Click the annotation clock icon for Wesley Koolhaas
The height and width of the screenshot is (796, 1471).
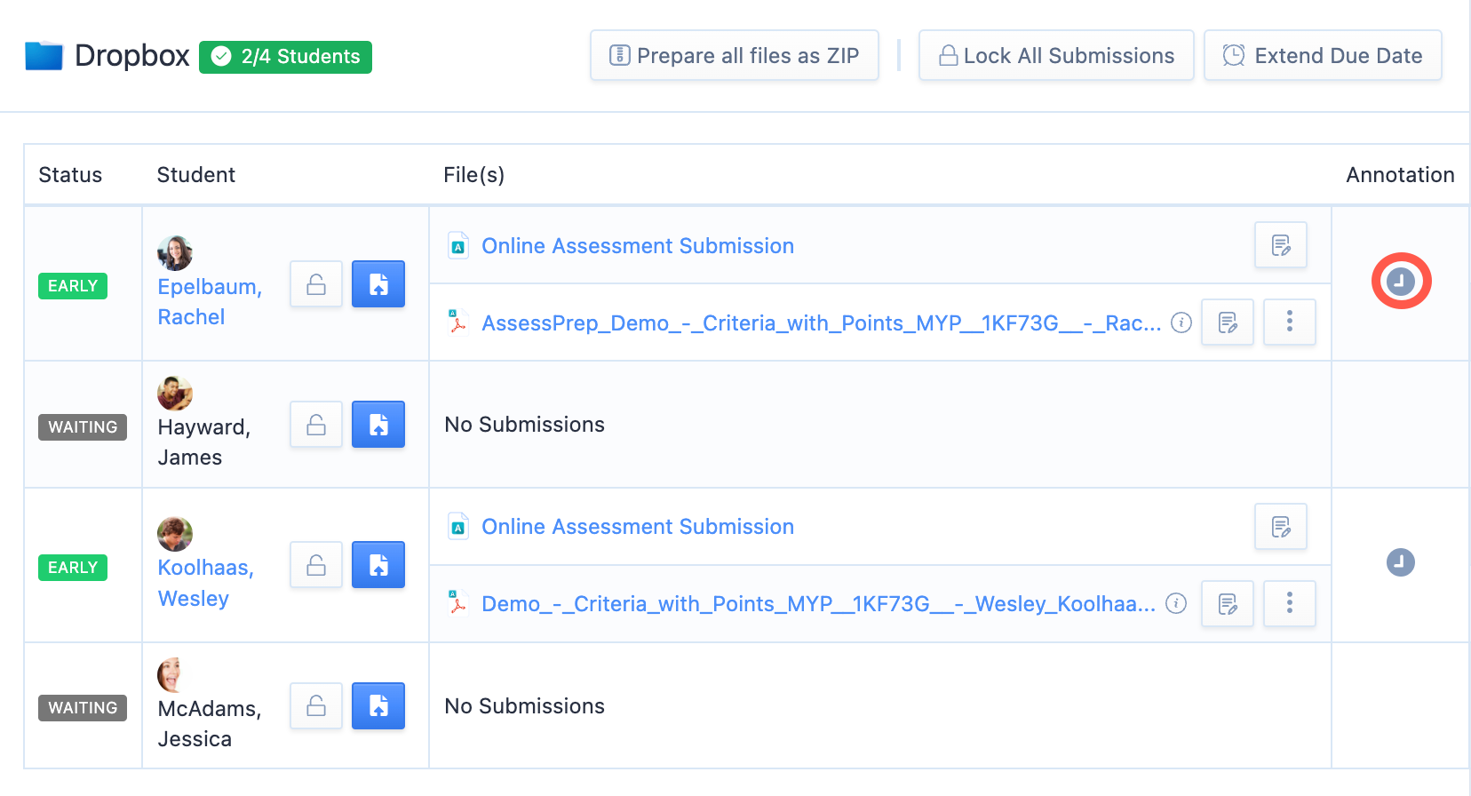(1400, 562)
